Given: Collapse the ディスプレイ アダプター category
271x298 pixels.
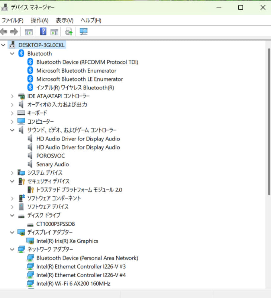Looking at the screenshot, I should pyautogui.click(x=12, y=232).
